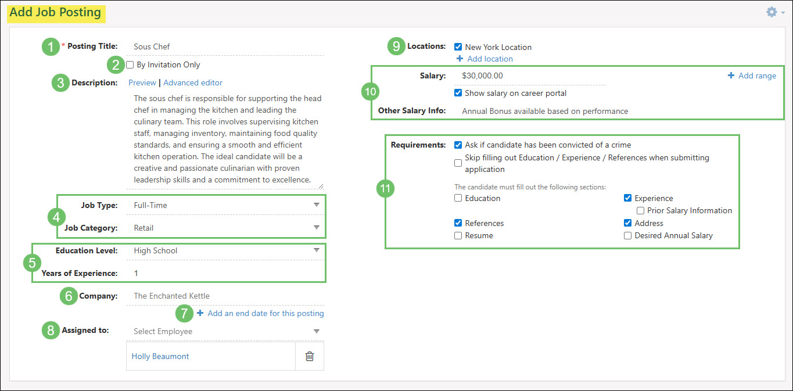Click the Preview description link
Viewport: 793px width, 391px height.
click(x=142, y=82)
